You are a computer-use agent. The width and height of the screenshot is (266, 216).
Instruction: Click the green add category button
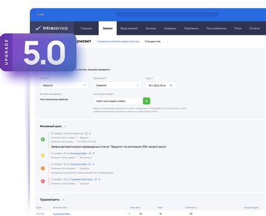point(146,101)
